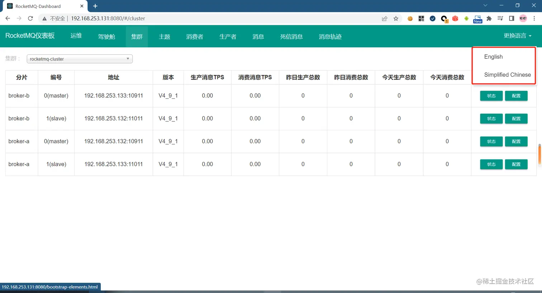Open the 死信消息 navigation tab
542x293 pixels.
tap(291, 37)
